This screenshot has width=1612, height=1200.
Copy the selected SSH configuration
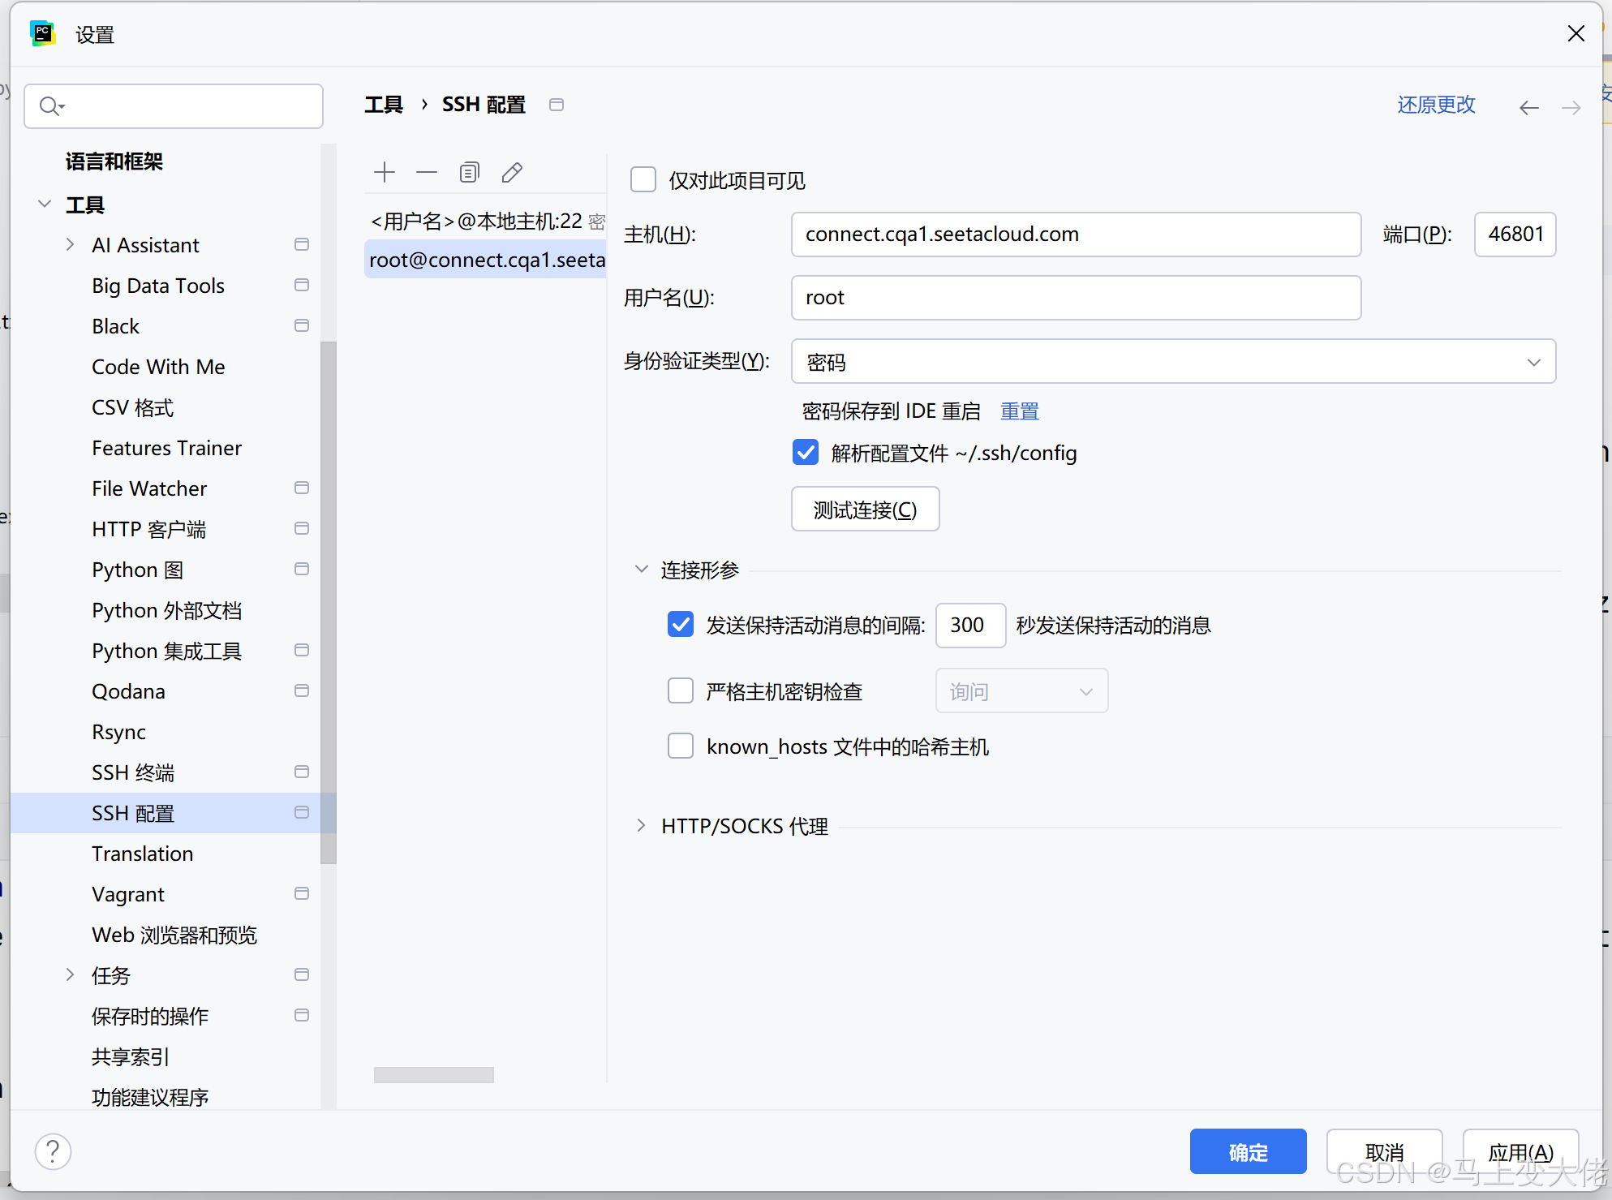click(469, 172)
